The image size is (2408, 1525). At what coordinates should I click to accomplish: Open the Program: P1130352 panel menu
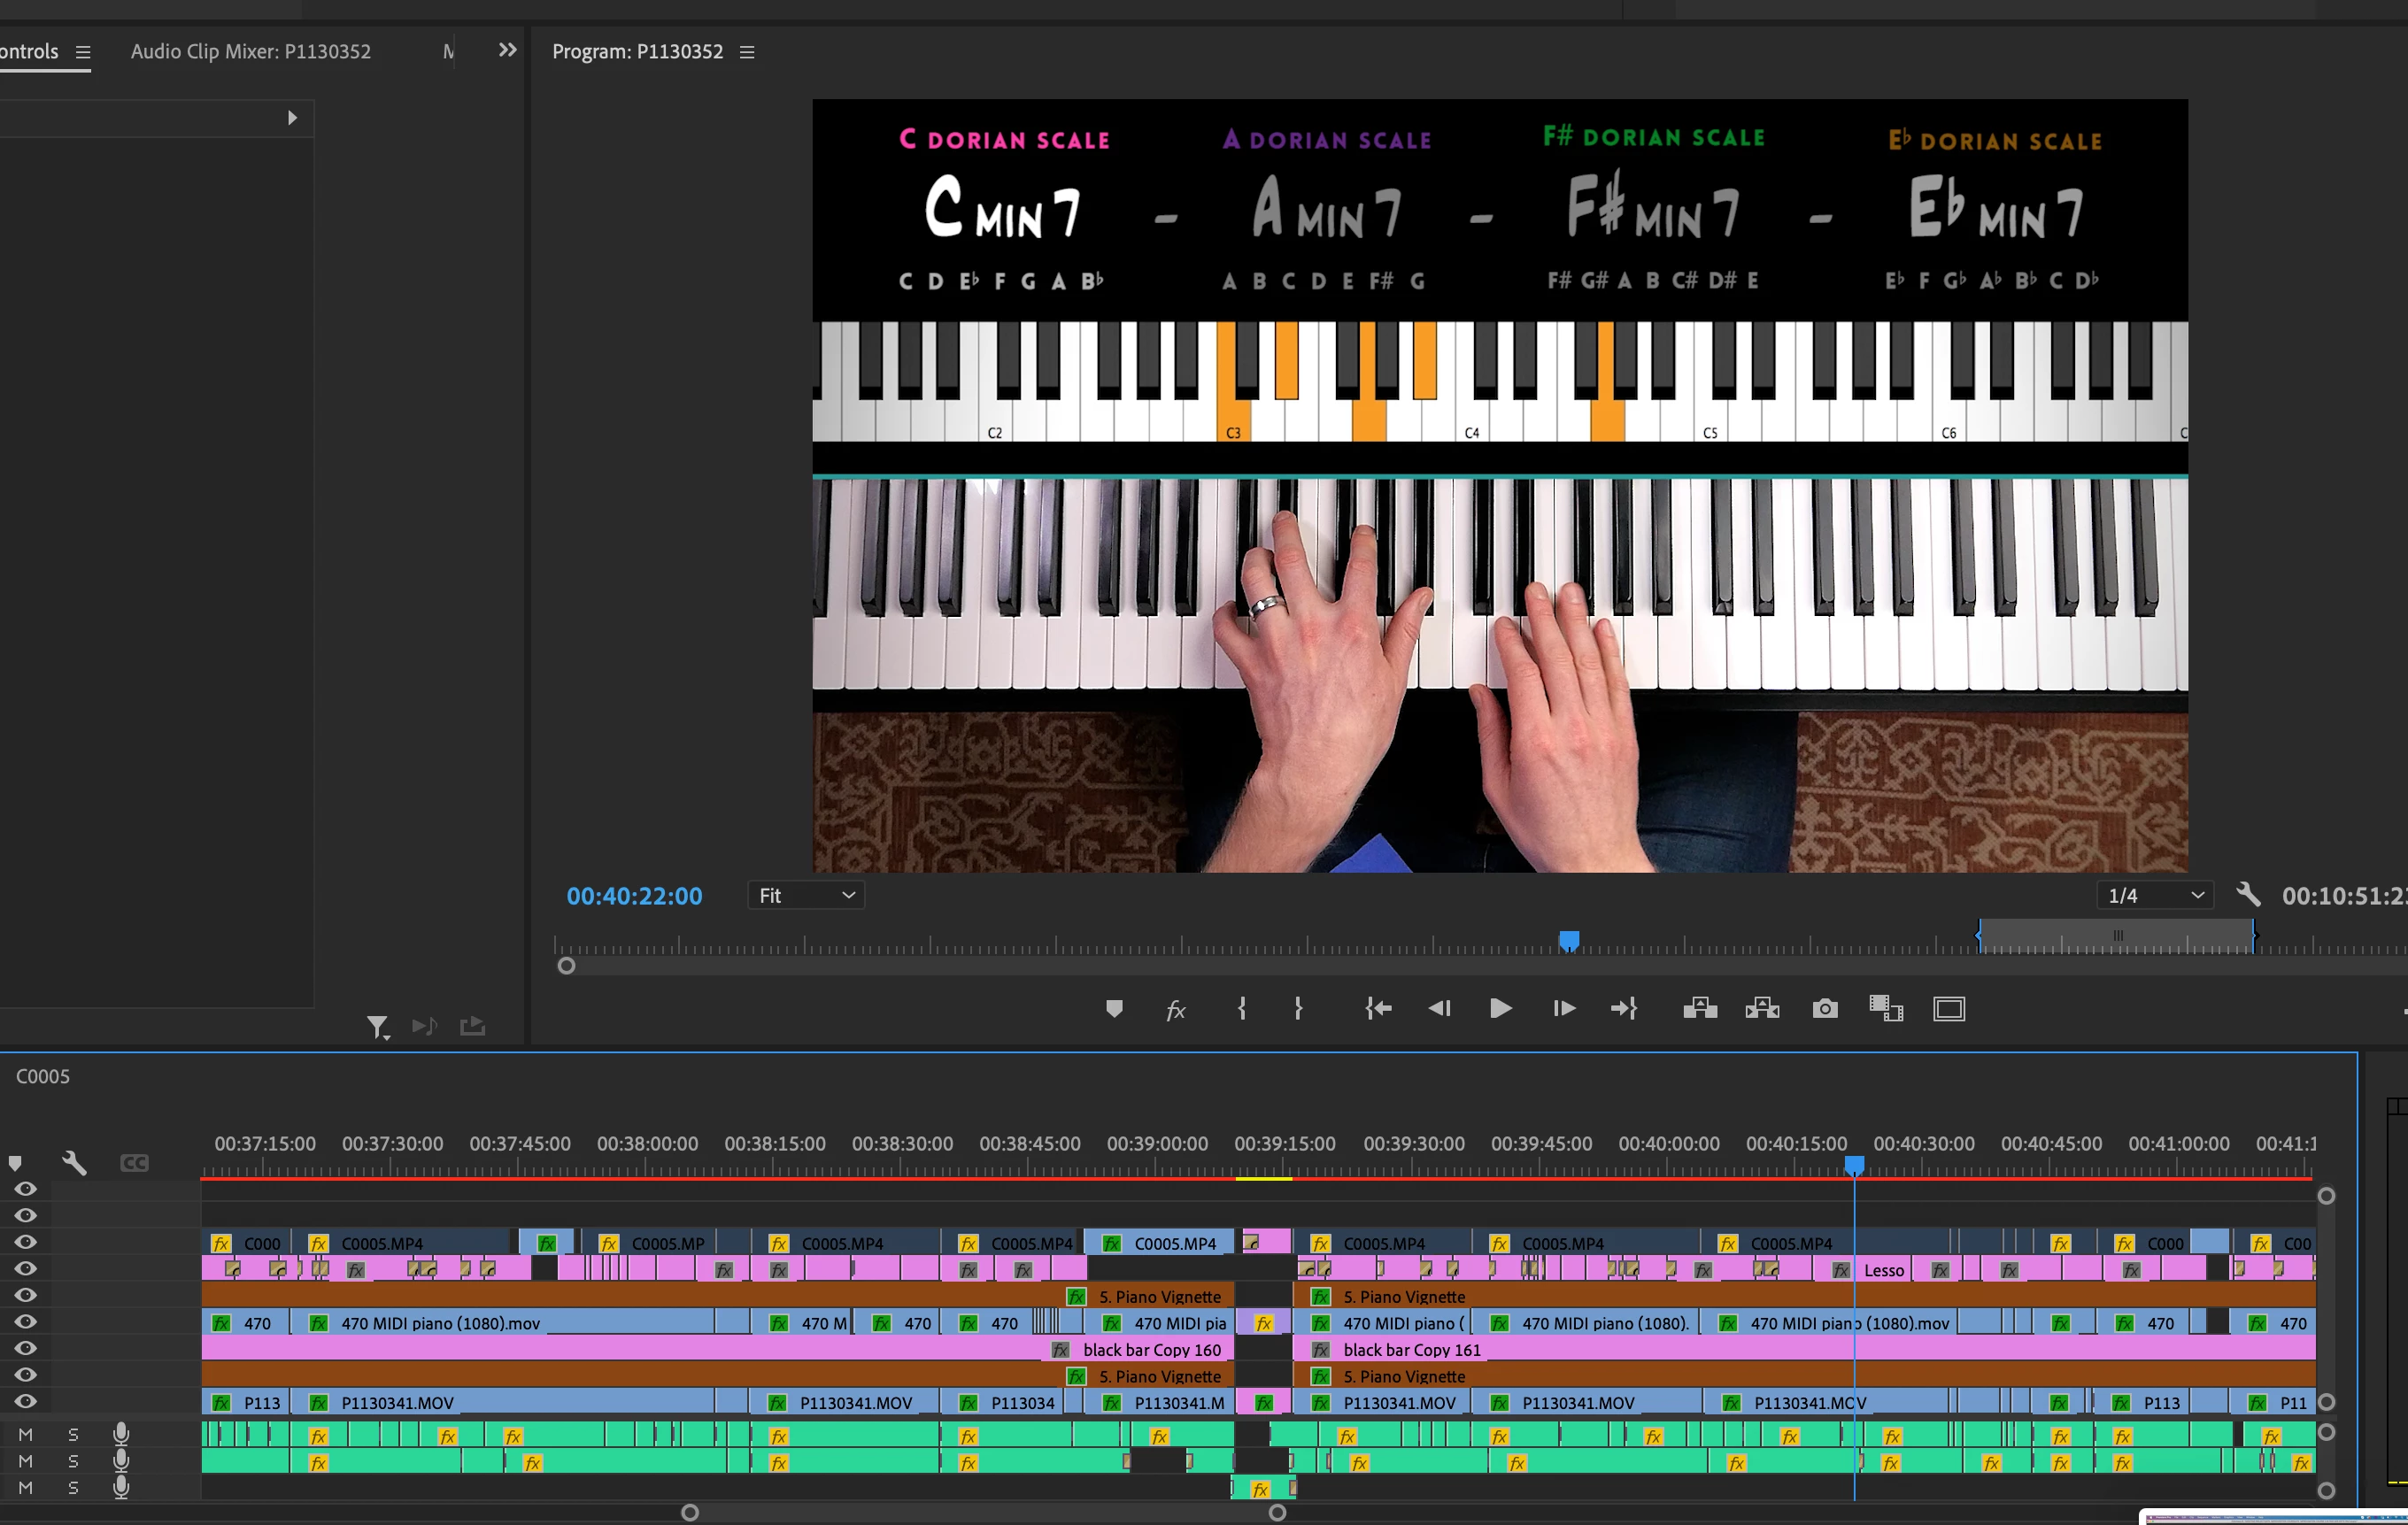(x=747, y=52)
